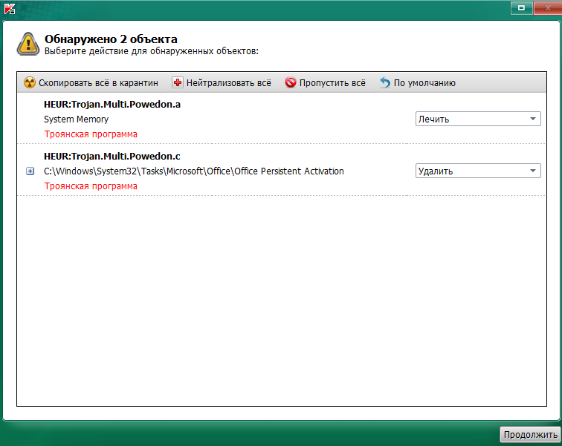This screenshot has height=446, width=562.
Task: Reset actions with 'По умолчанию'
Action: tap(424, 83)
